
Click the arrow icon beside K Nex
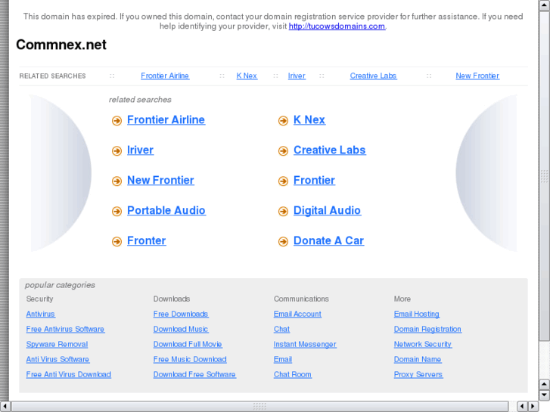[x=283, y=121]
